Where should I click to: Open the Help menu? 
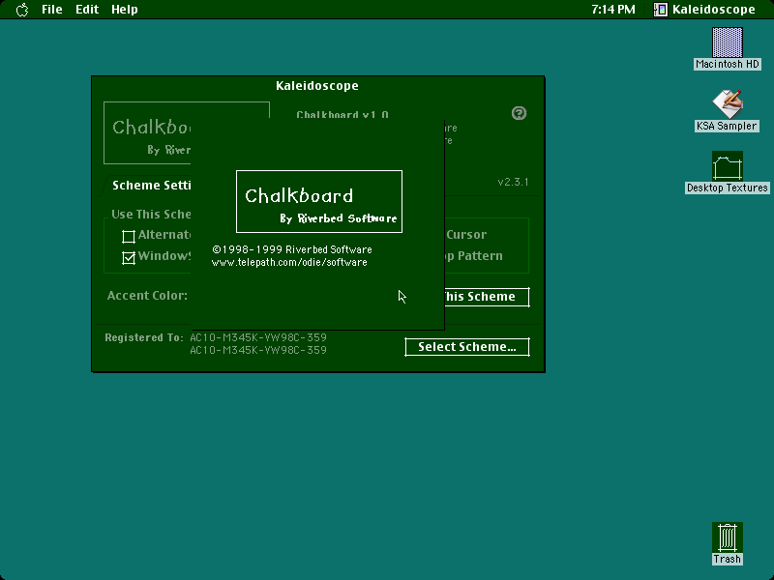[x=125, y=10]
